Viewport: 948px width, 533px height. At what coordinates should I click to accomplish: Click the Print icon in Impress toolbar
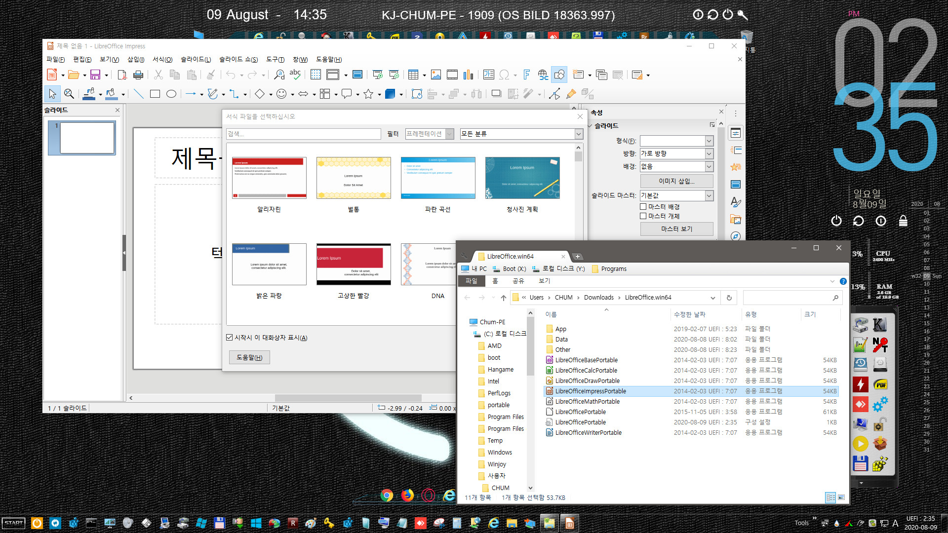coord(138,75)
